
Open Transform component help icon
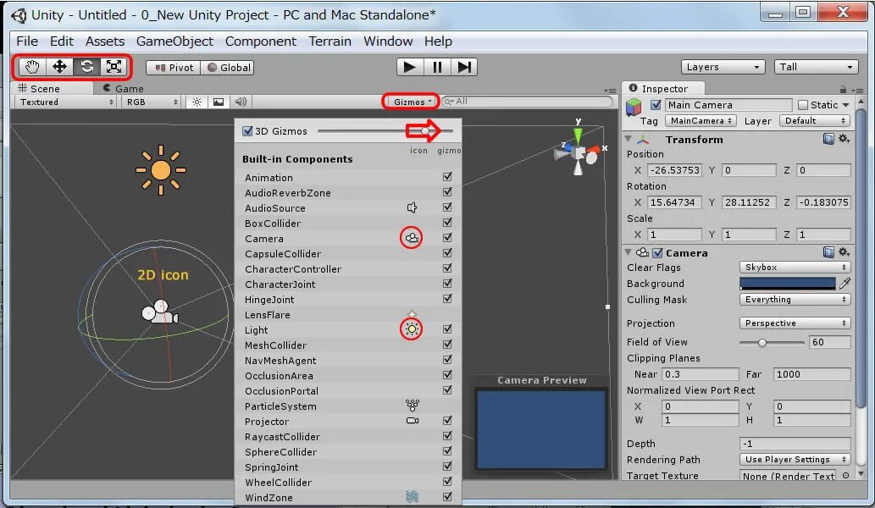[x=828, y=139]
